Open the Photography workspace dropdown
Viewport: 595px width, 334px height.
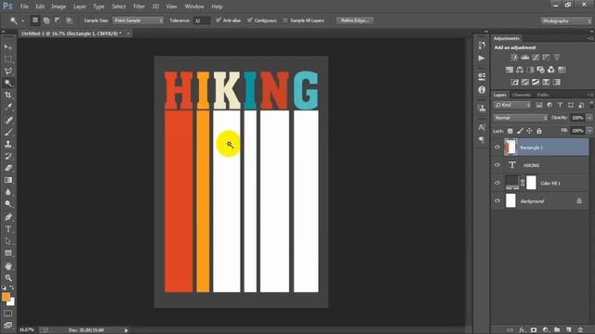pyautogui.click(x=566, y=20)
